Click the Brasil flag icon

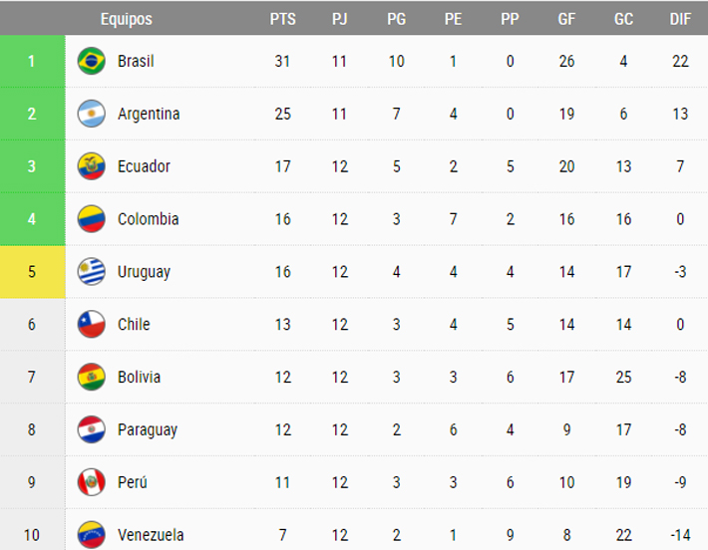coord(91,61)
